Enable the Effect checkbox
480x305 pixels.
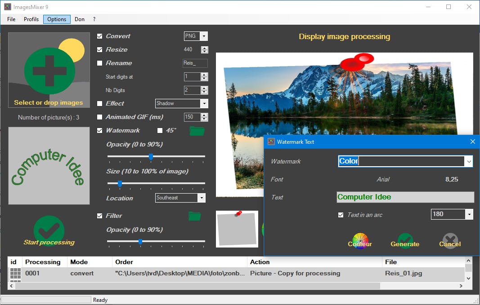(x=99, y=104)
